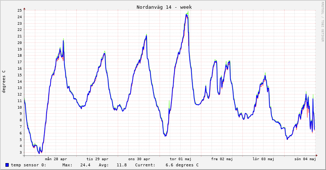This screenshot has width=326, height=170.
Task: Click the y-axis value 5
Action: (21, 139)
